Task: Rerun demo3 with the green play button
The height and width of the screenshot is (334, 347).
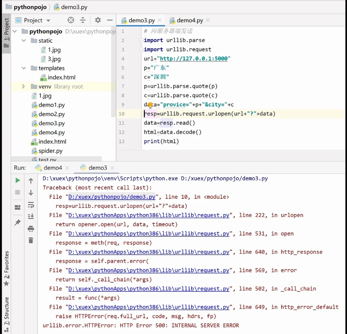Action: [x=18, y=180]
